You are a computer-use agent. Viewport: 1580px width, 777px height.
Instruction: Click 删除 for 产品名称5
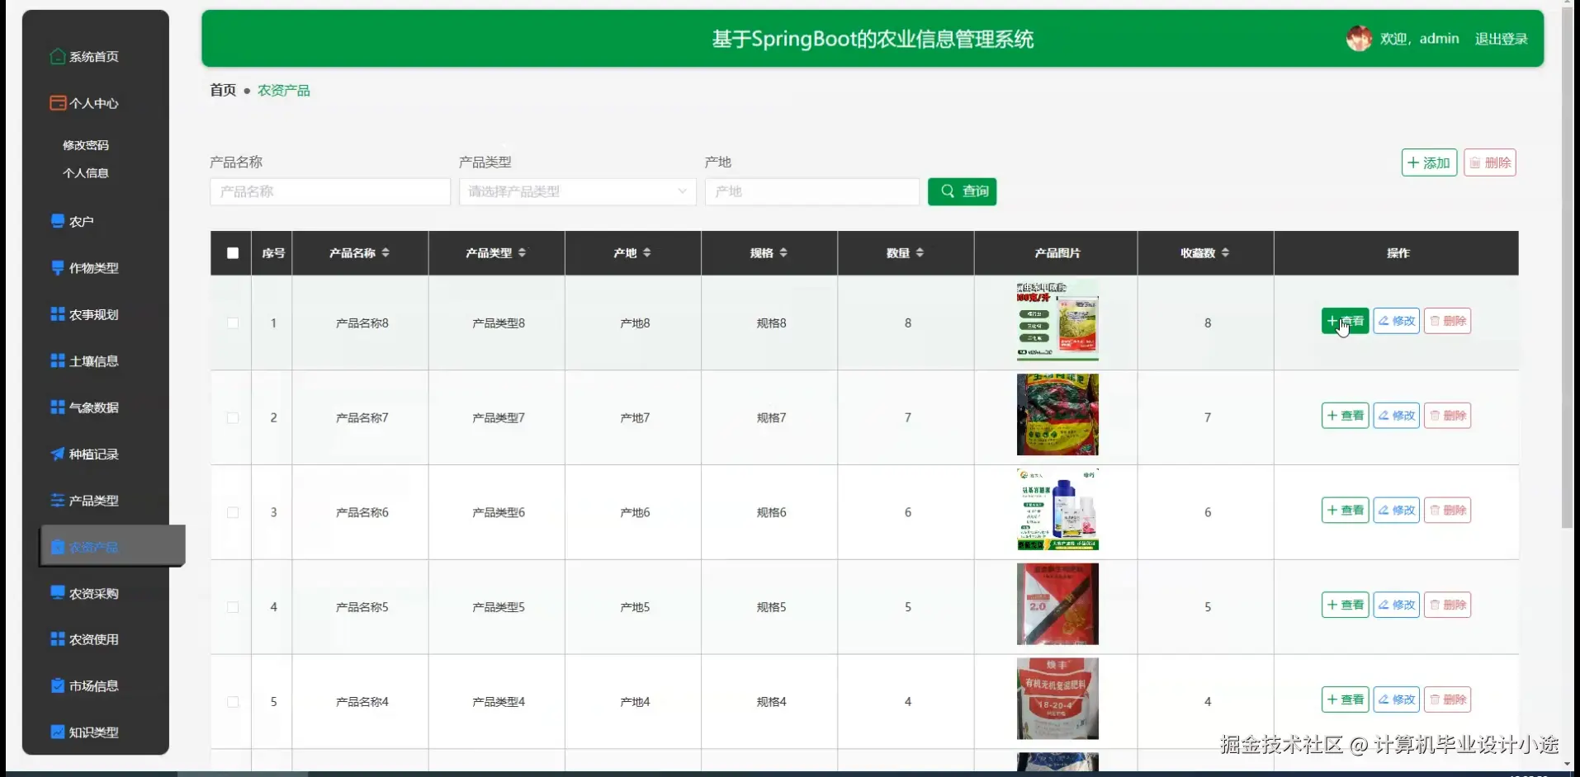click(x=1447, y=605)
